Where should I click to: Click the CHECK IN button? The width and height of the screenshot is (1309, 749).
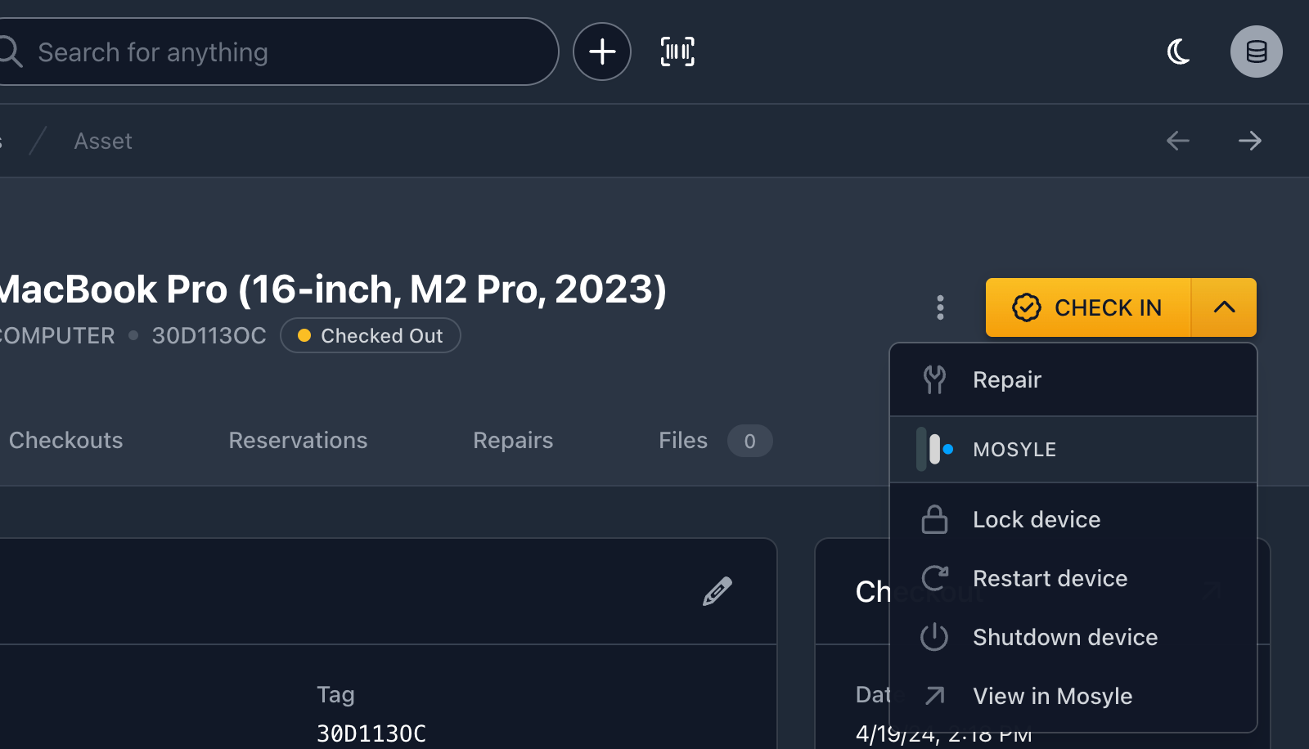(x=1088, y=307)
